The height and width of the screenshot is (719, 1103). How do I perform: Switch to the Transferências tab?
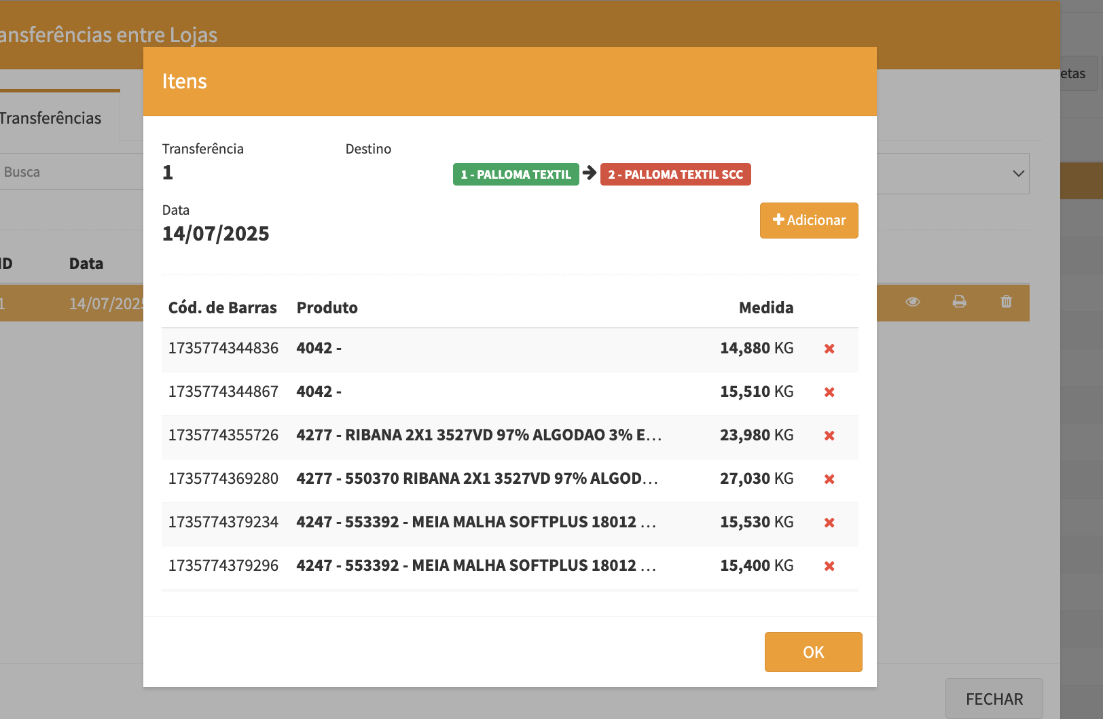51,118
